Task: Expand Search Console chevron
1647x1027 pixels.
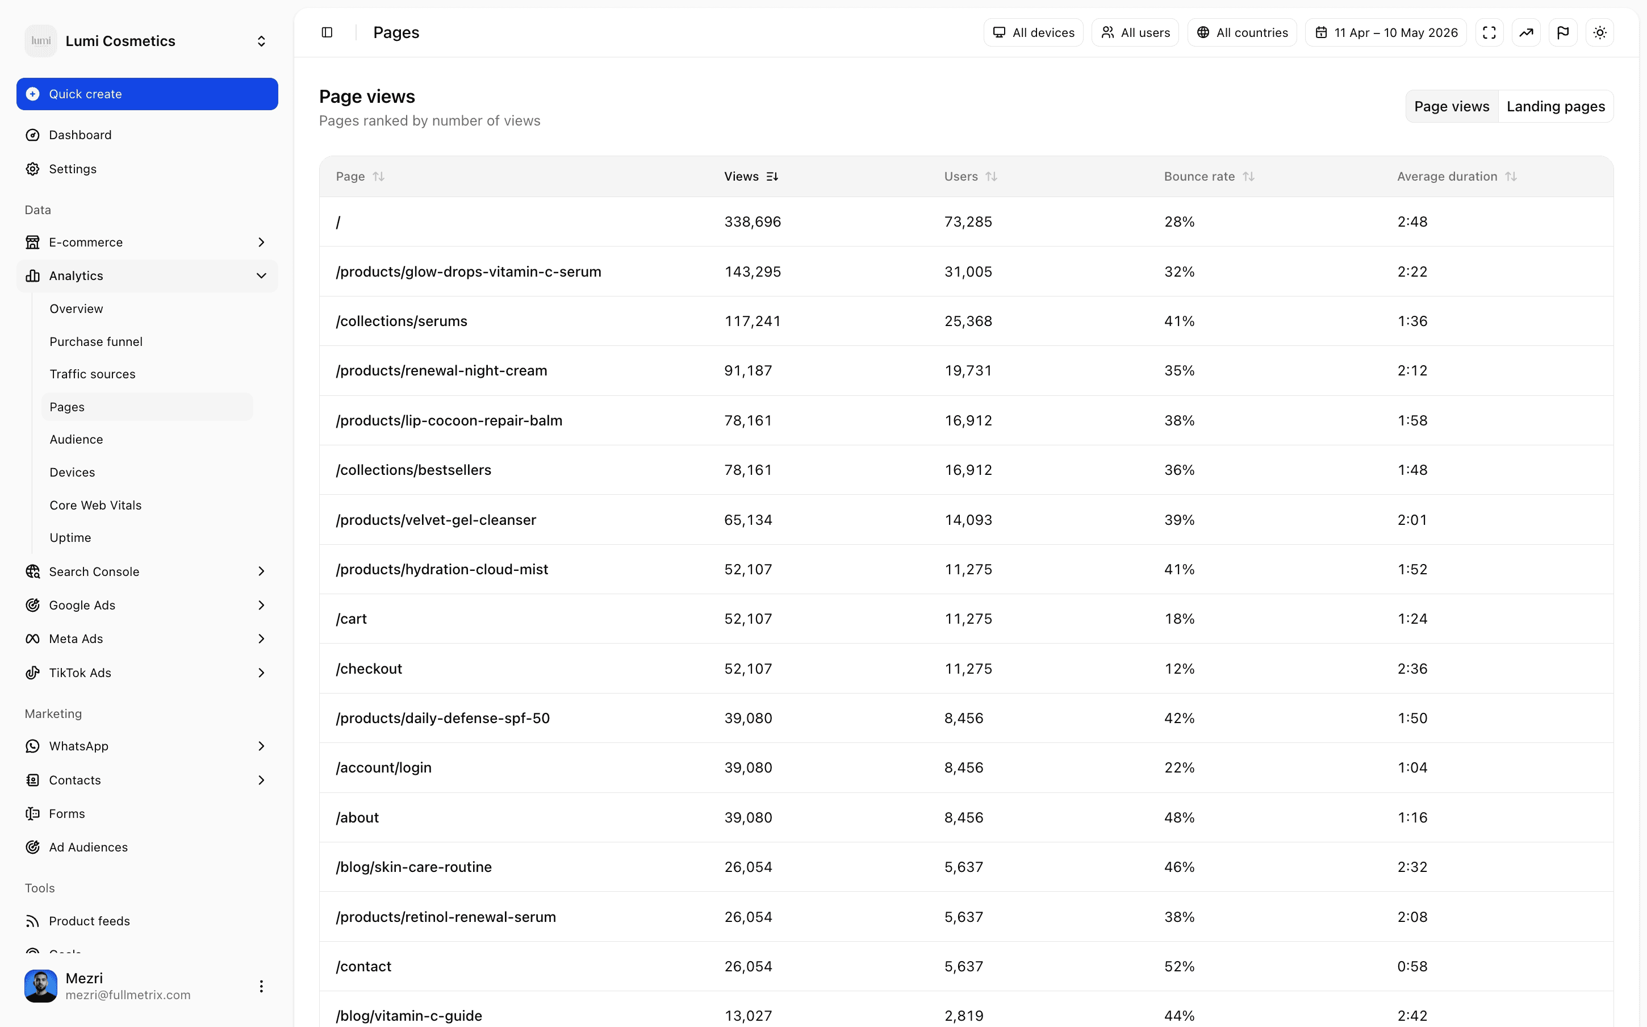Action: 261,572
